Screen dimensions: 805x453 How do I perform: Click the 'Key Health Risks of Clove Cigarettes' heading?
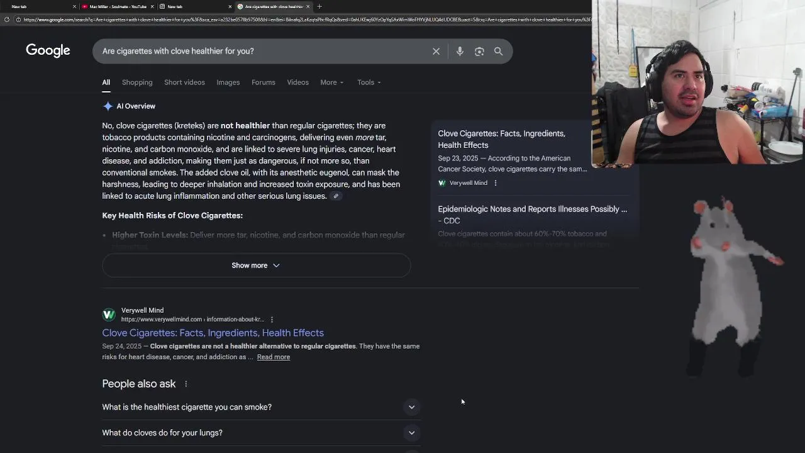pos(172,215)
